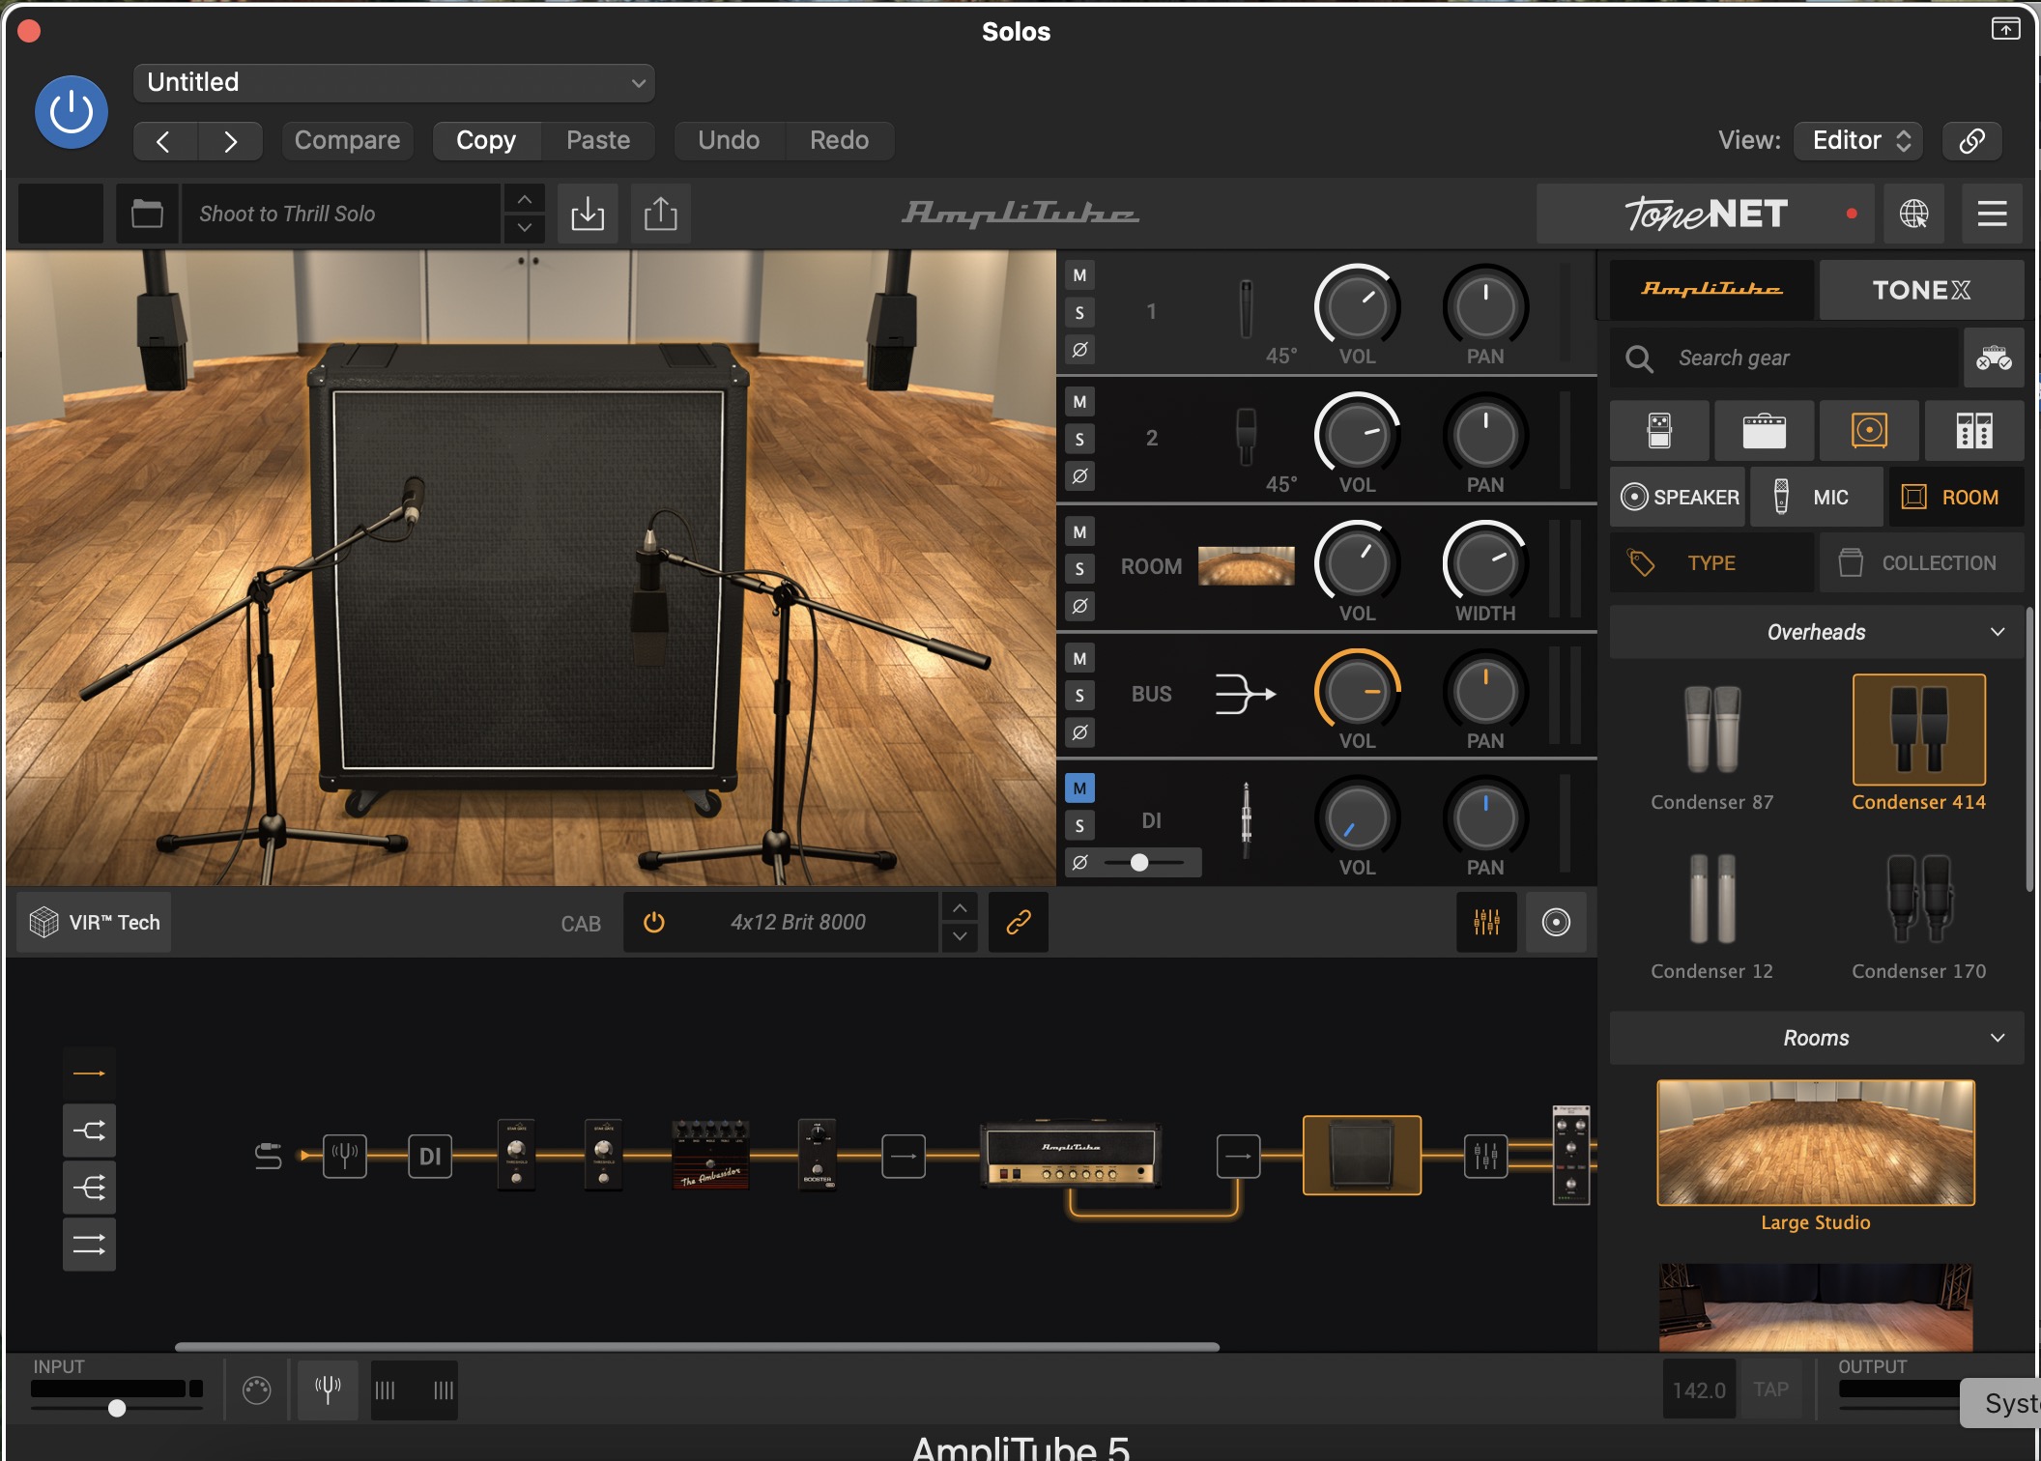
Task: Click the Compare button
Action: coord(347,141)
